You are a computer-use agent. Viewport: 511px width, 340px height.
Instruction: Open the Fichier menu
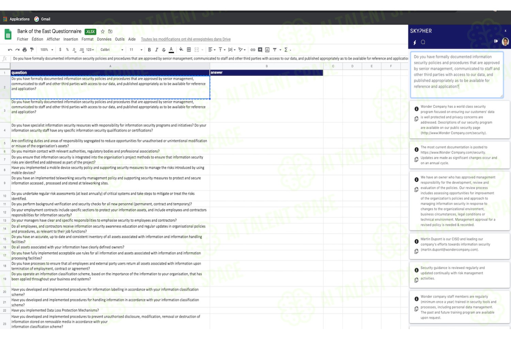(x=22, y=39)
